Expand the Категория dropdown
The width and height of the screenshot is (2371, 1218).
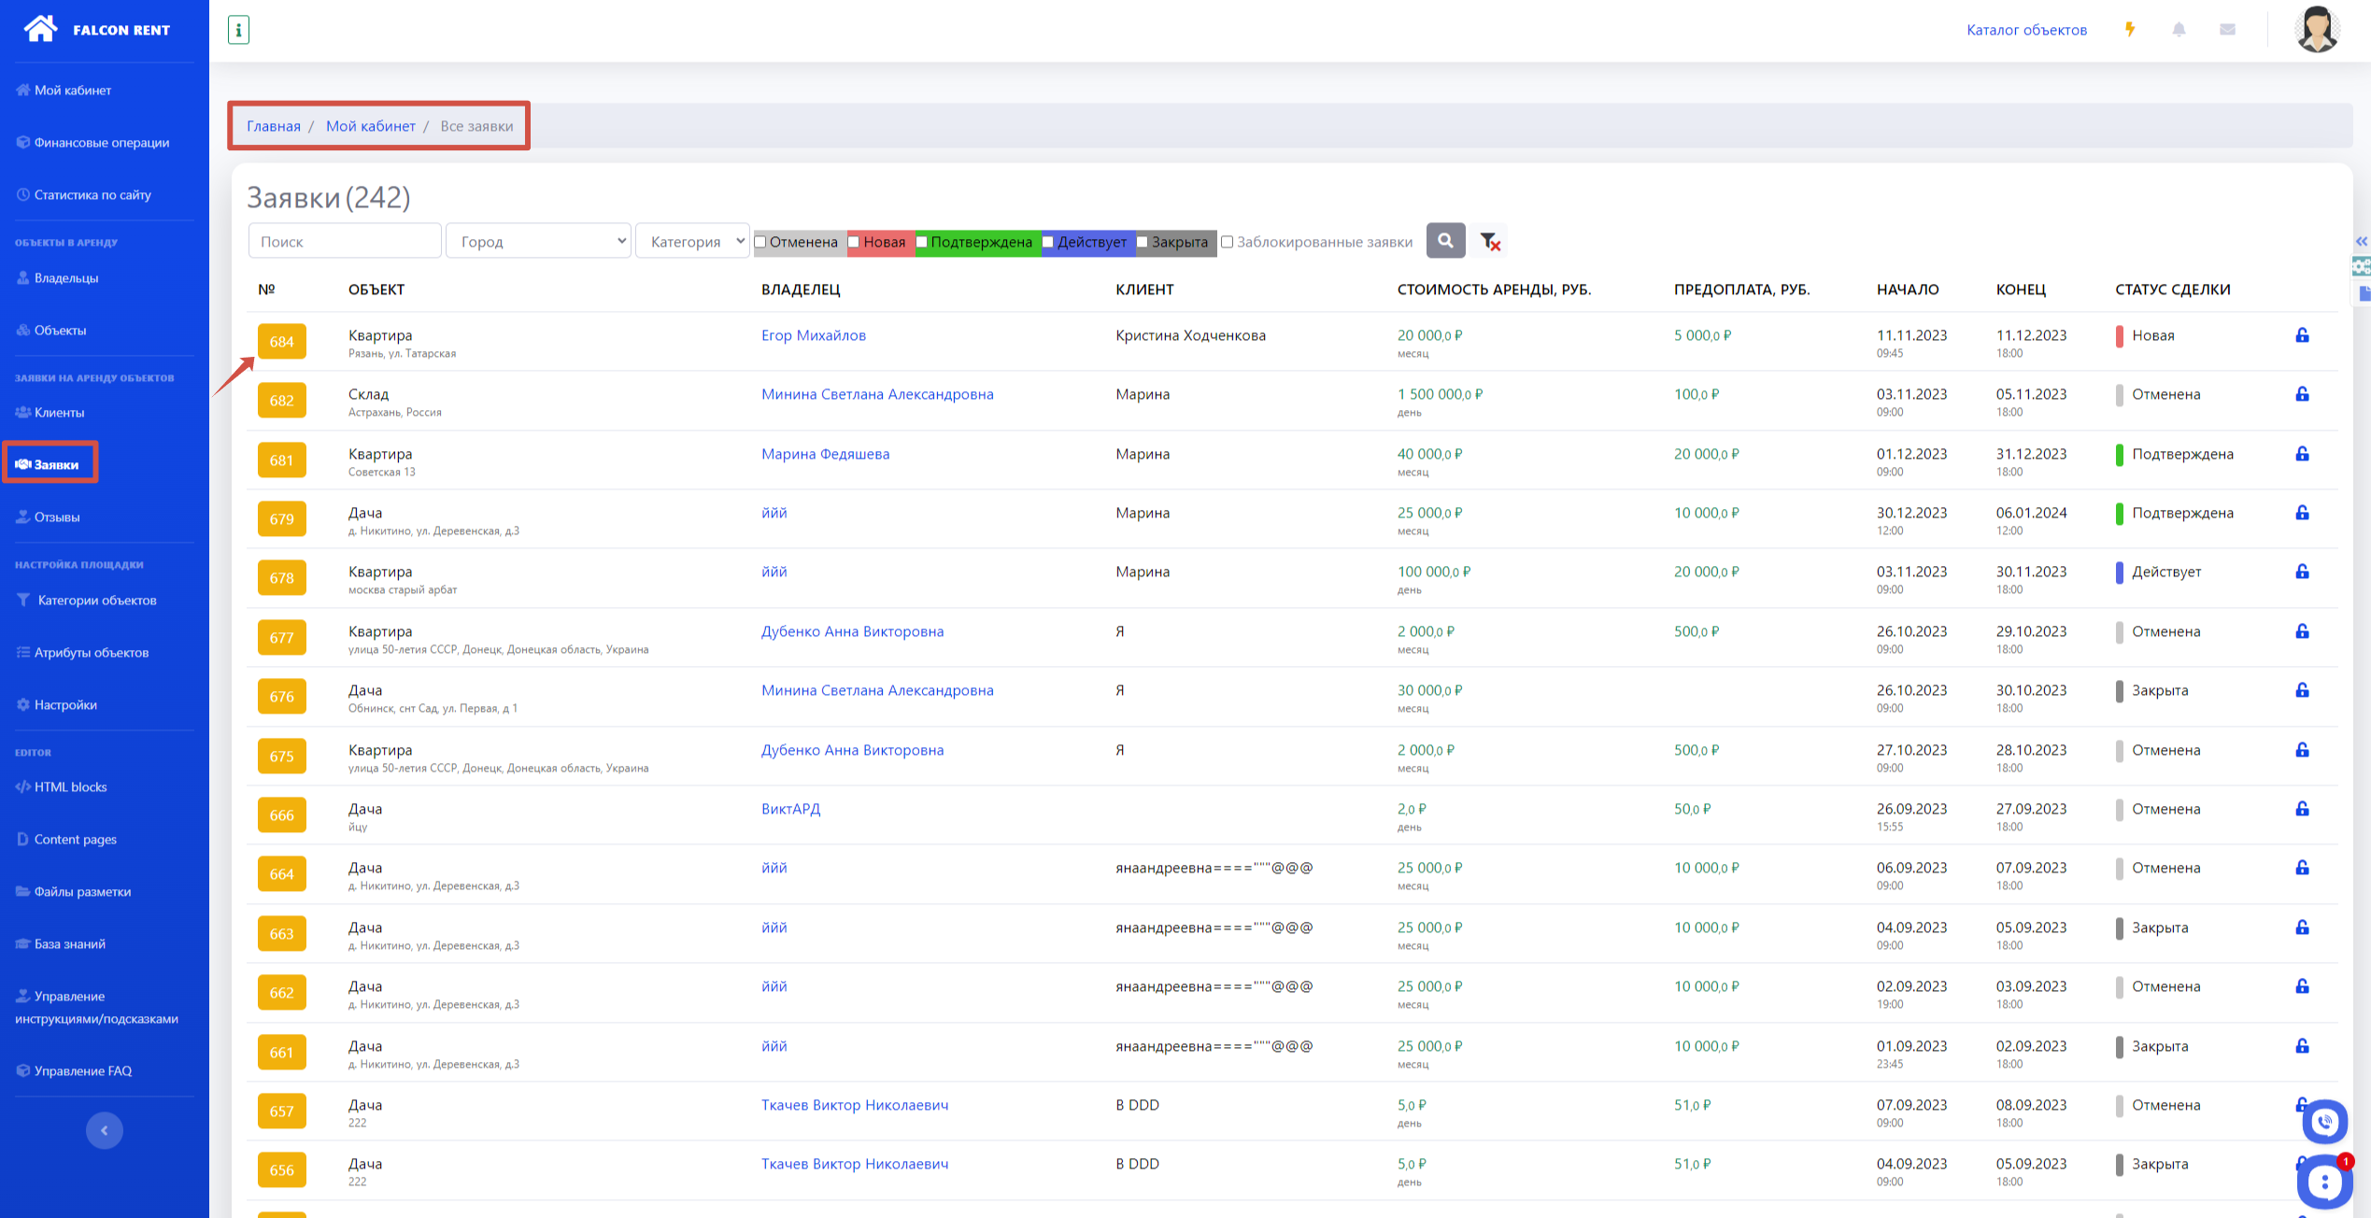(692, 241)
